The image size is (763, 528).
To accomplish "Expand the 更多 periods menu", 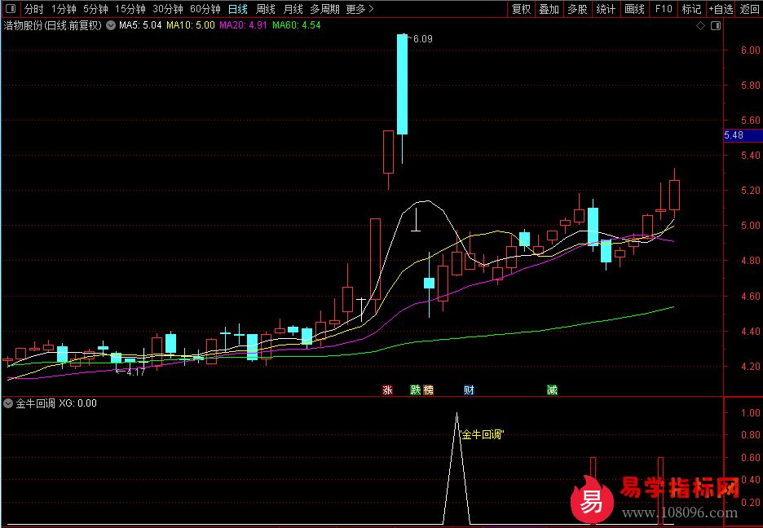I will 359,10.
